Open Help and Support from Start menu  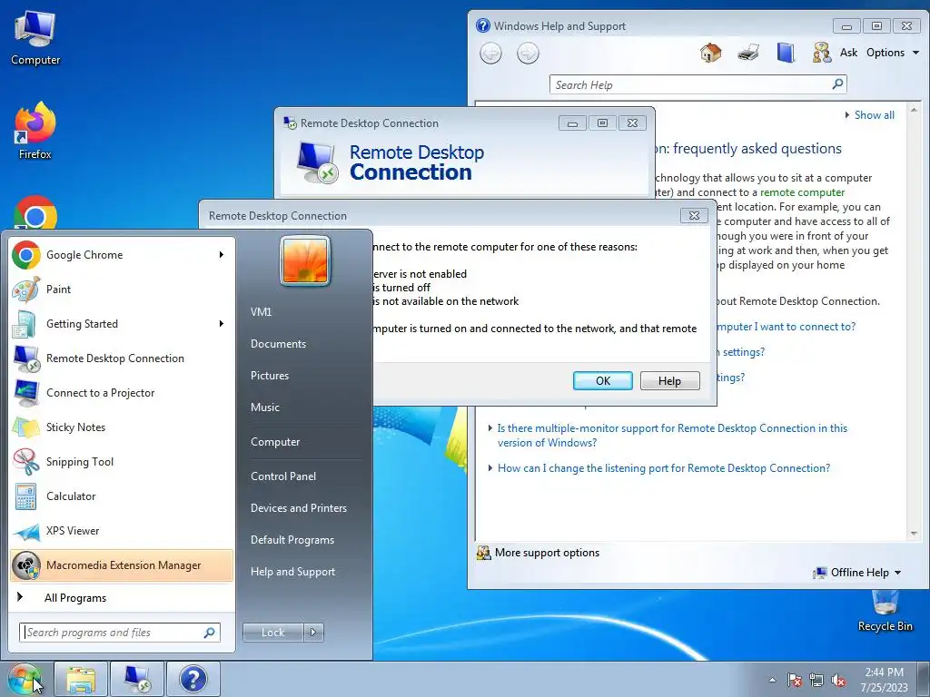(x=293, y=572)
